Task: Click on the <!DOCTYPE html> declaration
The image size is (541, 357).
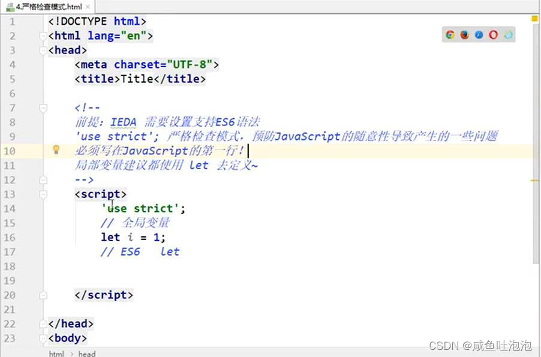Action: (x=97, y=22)
